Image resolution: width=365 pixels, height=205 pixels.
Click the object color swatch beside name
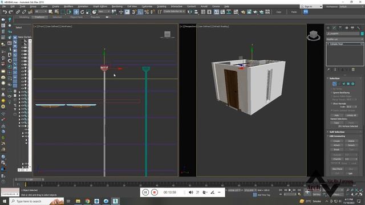click(362, 34)
